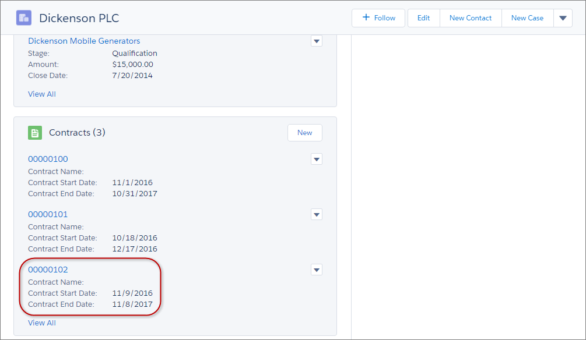Viewport: 586px width, 340px height.
Task: Click the green Contracts list icon
Action: click(35, 133)
